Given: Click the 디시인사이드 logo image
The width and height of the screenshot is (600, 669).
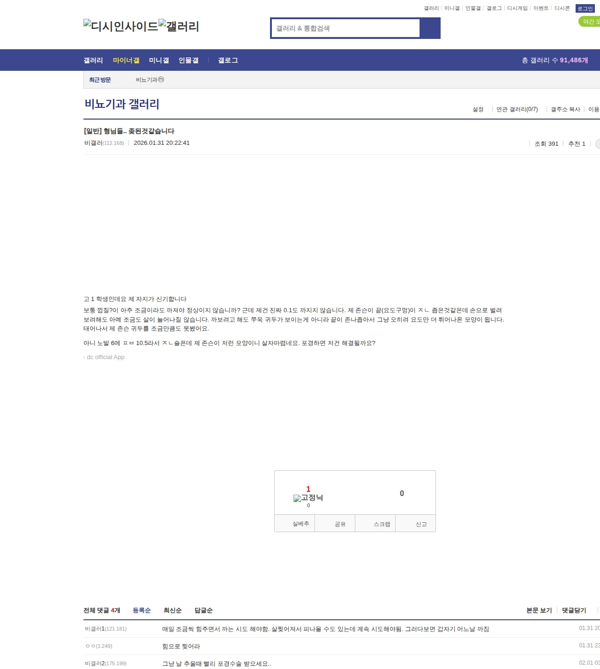Looking at the screenshot, I should coord(121,26).
